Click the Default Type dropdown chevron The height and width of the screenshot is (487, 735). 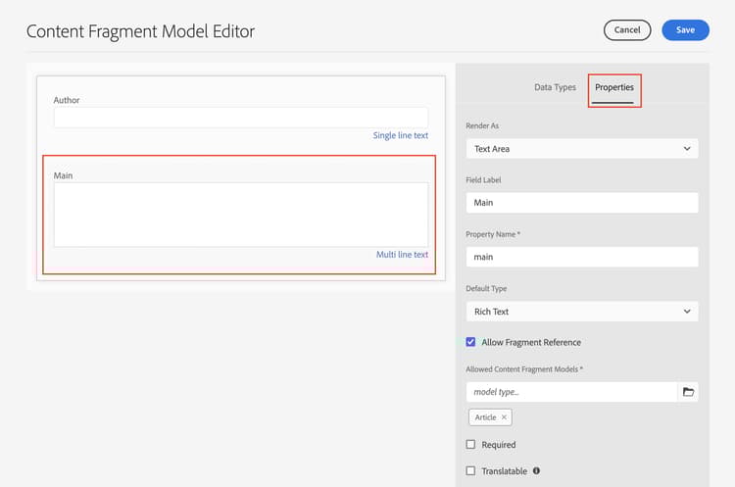(x=687, y=312)
